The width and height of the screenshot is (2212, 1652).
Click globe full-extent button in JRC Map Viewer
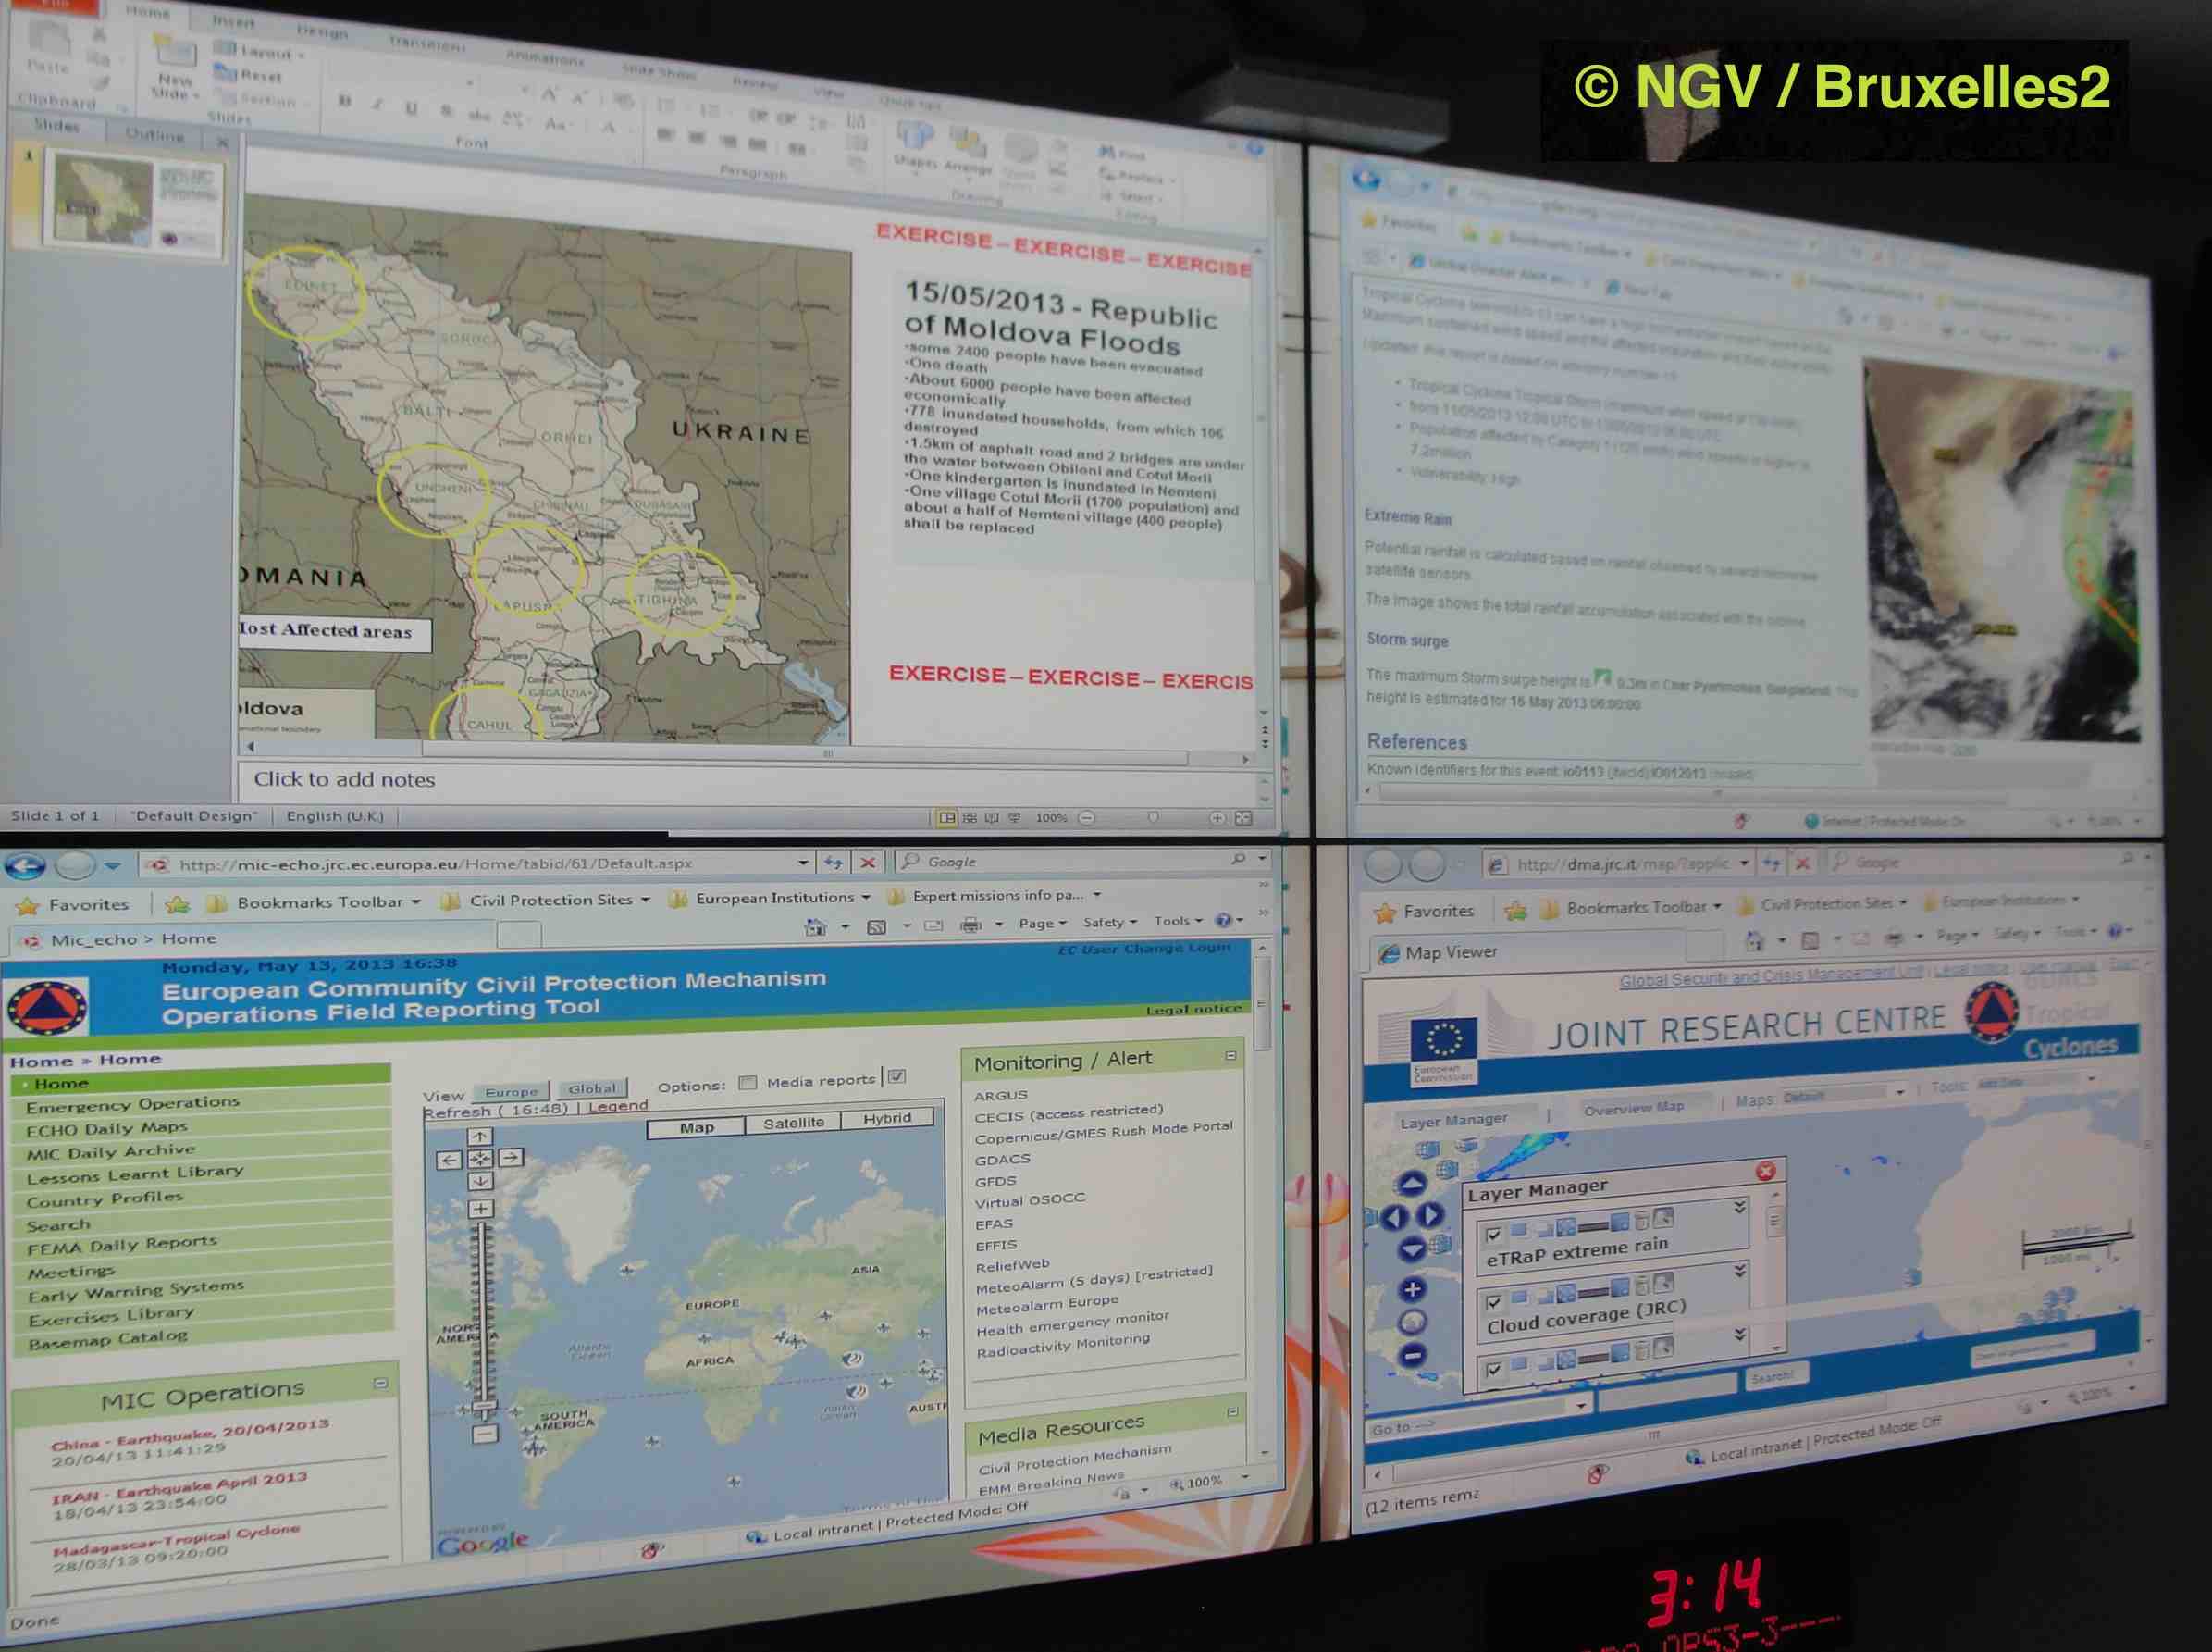(x=1412, y=1323)
